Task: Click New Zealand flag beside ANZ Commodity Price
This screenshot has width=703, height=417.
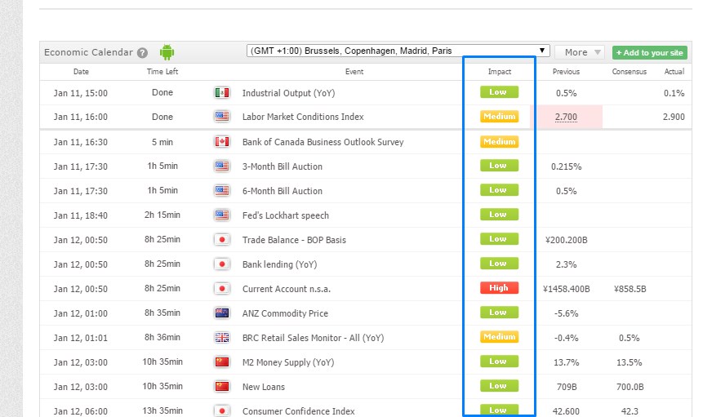Action: [x=221, y=313]
